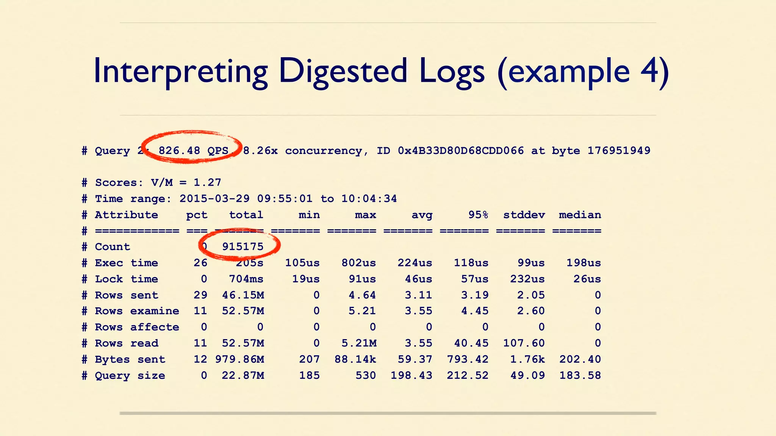Click the end time '10:04:34'
The image size is (776, 436).
pyautogui.click(x=369, y=199)
